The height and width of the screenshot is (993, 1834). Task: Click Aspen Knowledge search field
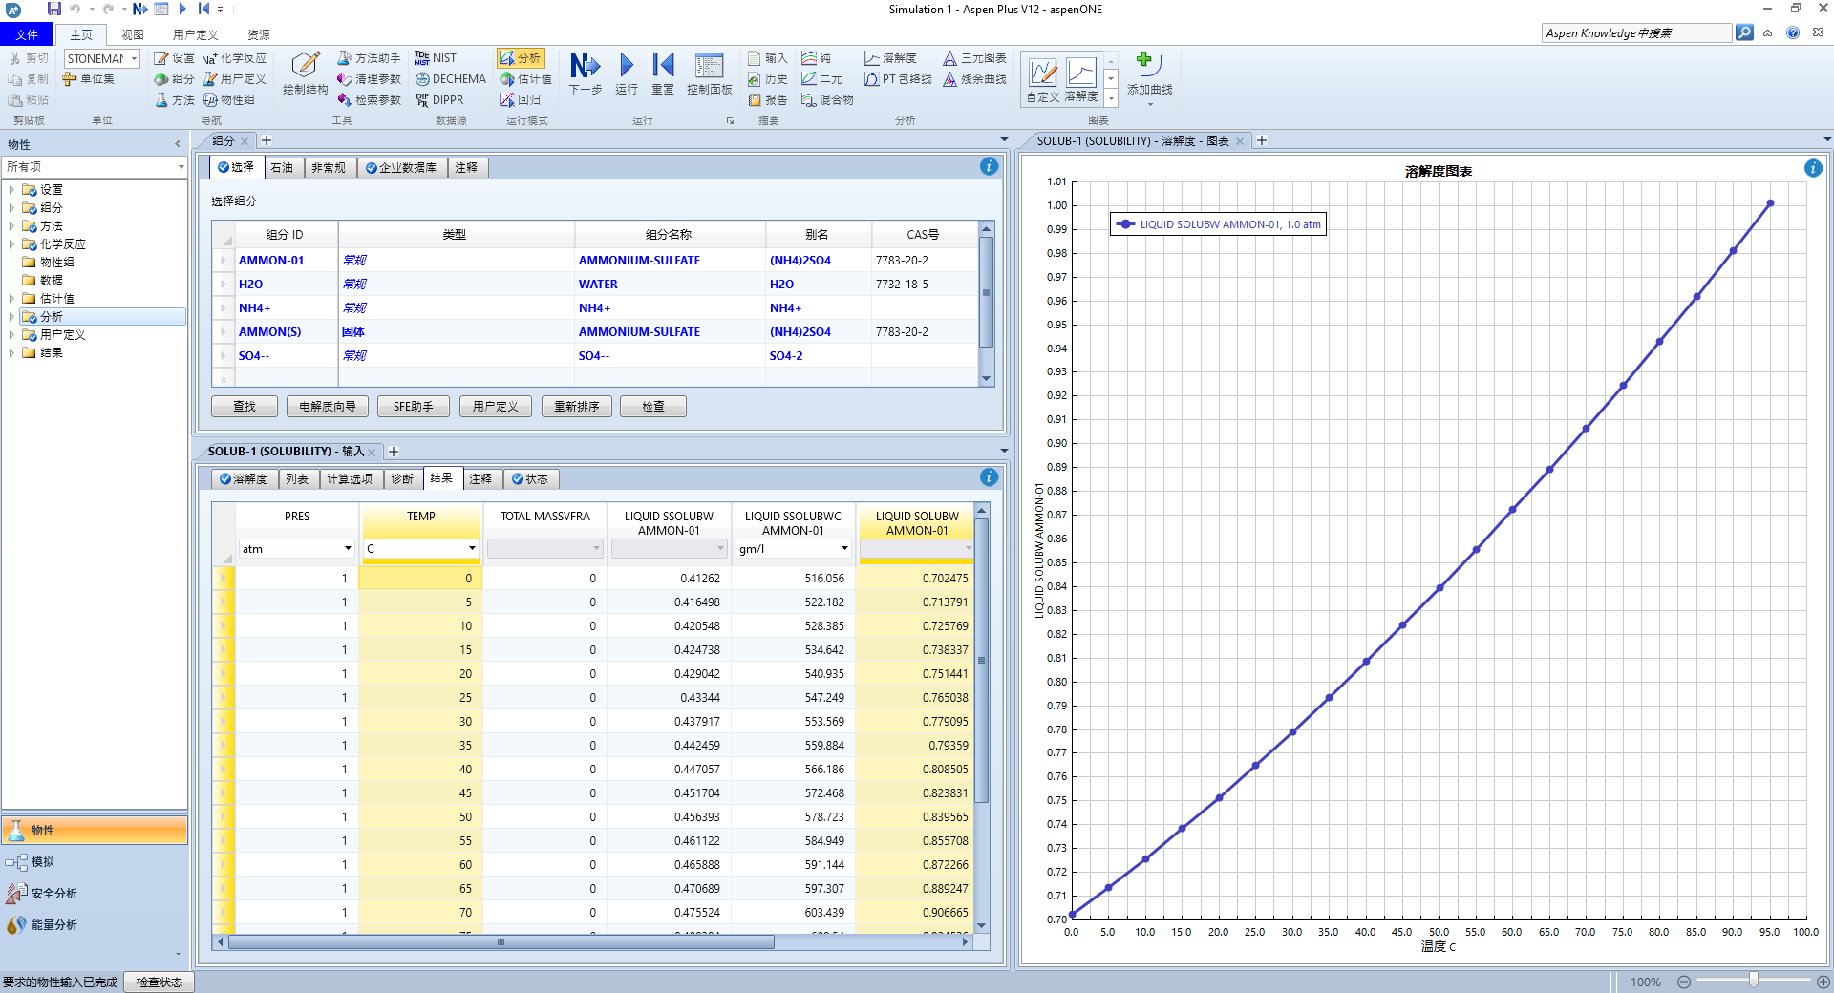1636,32
